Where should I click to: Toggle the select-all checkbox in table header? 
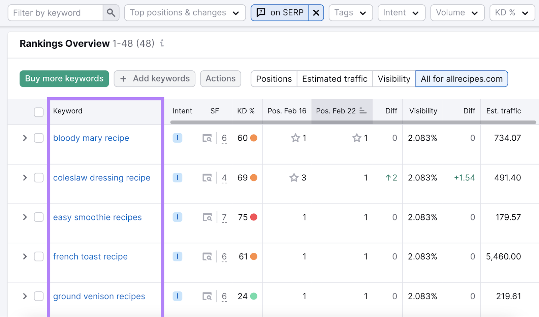[39, 112]
